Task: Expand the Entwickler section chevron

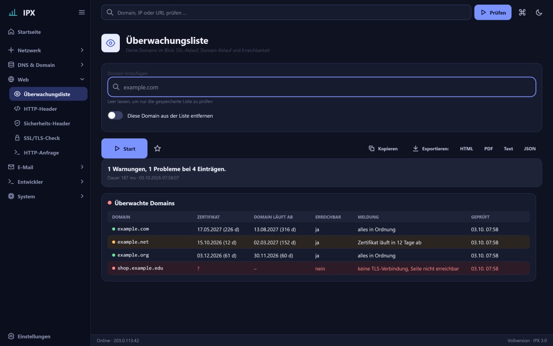Action: pyautogui.click(x=82, y=182)
